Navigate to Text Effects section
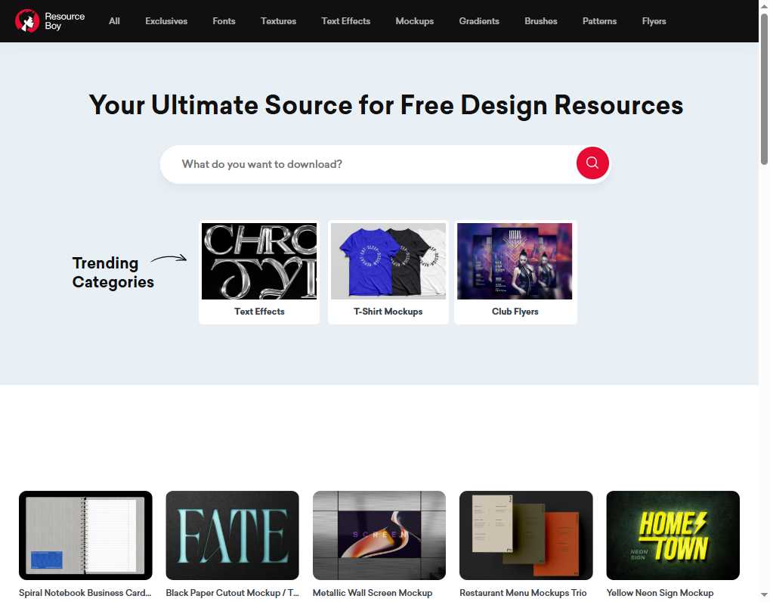The width and height of the screenshot is (770, 602). coord(345,21)
